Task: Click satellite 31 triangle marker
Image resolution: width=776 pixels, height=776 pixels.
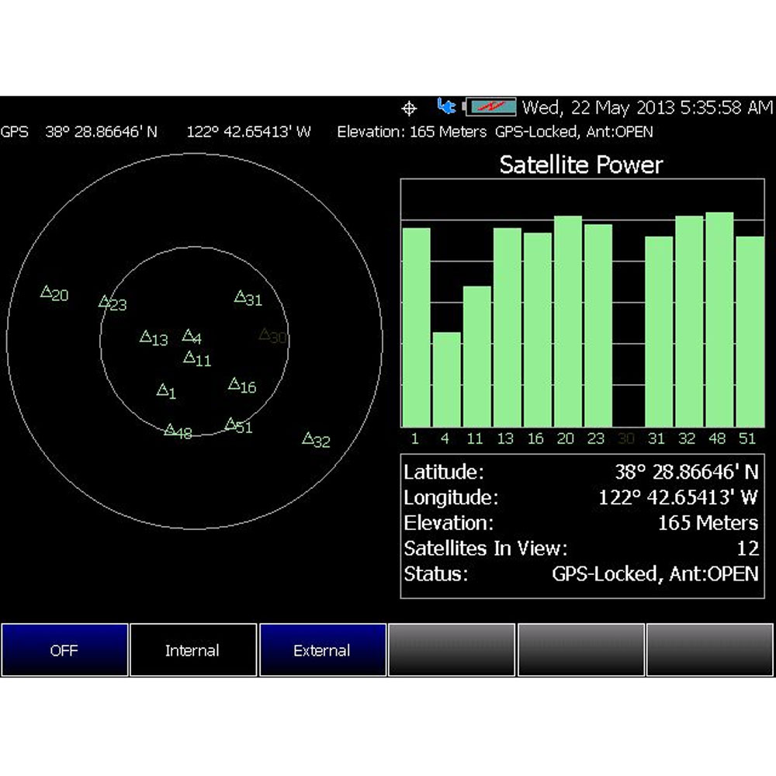Action: [241, 296]
